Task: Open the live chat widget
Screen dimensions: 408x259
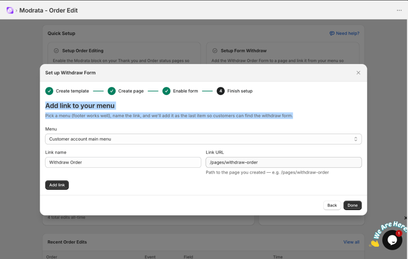Action: tap(392, 240)
